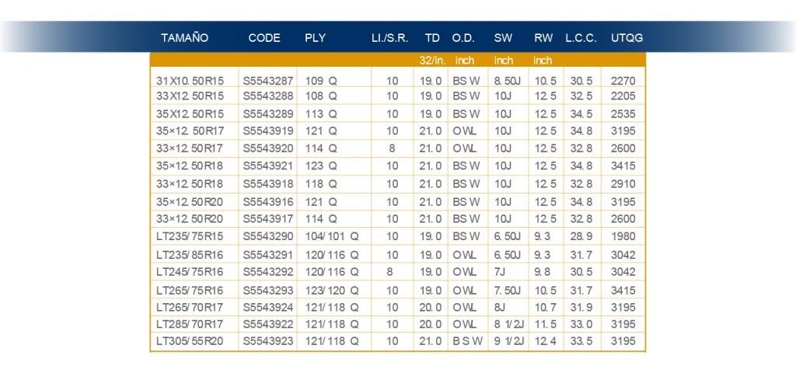
Task: Click the code S5543923 cell
Action: pyautogui.click(x=268, y=340)
